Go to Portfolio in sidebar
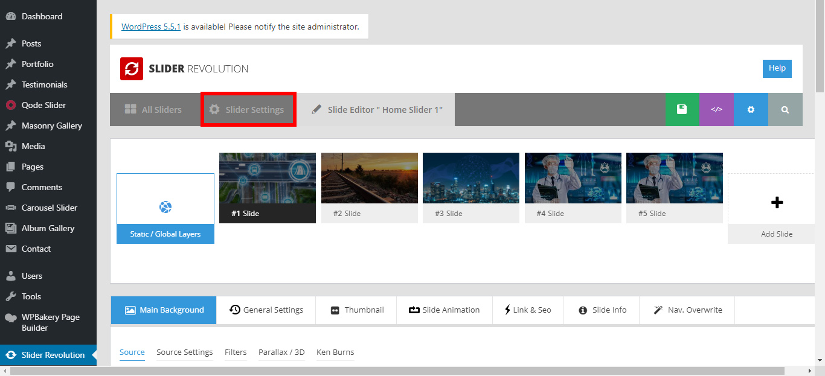The width and height of the screenshot is (825, 376). point(48,64)
